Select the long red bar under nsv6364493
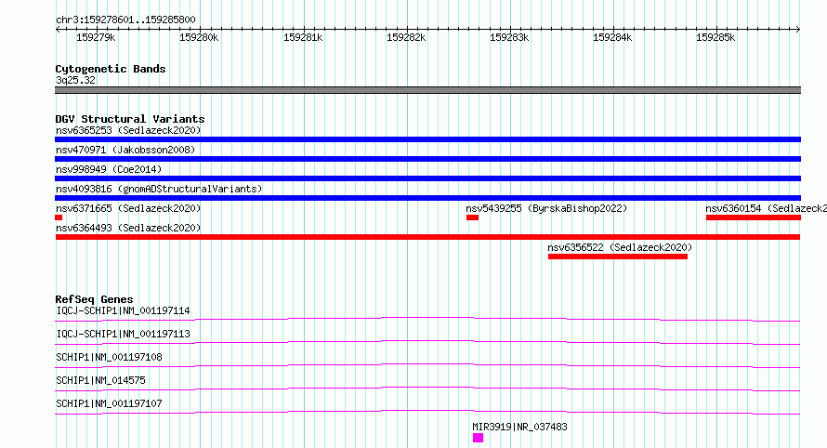This screenshot has height=448, width=827. (x=427, y=237)
